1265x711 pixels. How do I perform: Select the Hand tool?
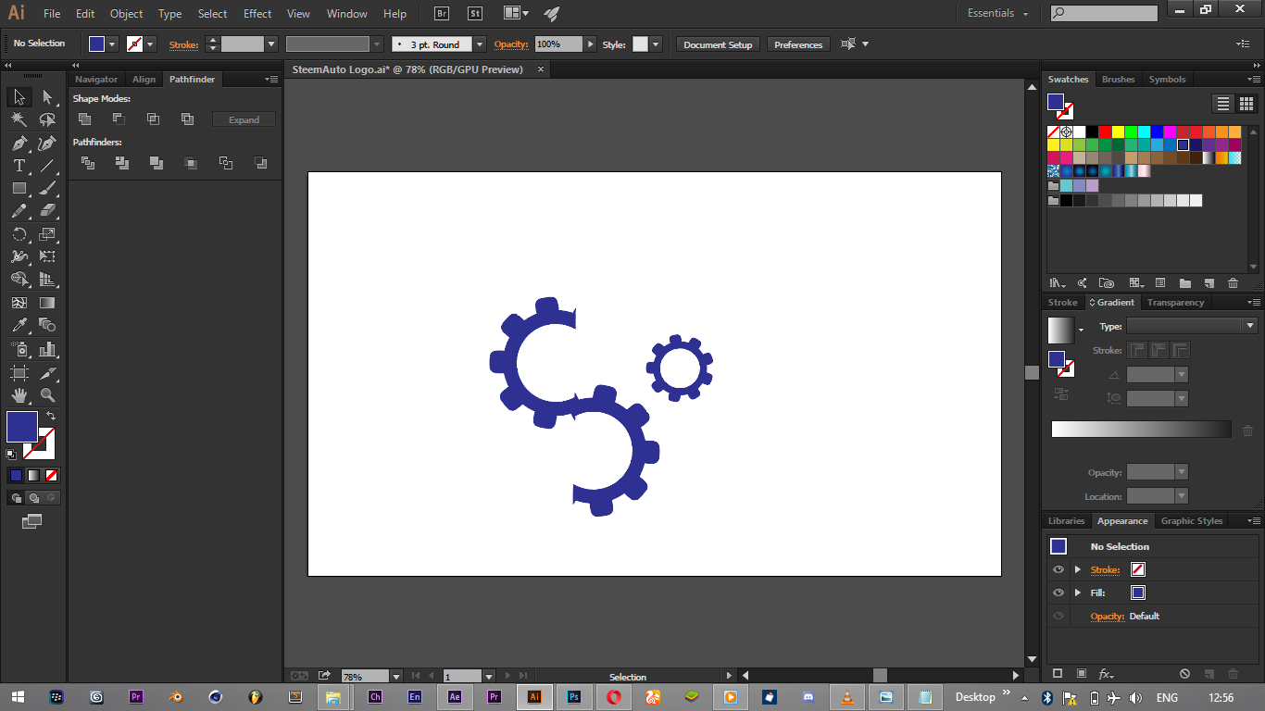[x=19, y=395]
